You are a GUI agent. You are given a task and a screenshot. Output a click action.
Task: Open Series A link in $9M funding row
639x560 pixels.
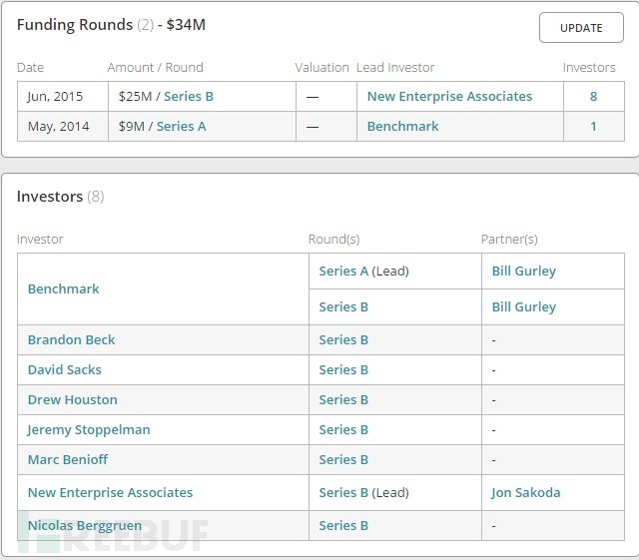[182, 127]
